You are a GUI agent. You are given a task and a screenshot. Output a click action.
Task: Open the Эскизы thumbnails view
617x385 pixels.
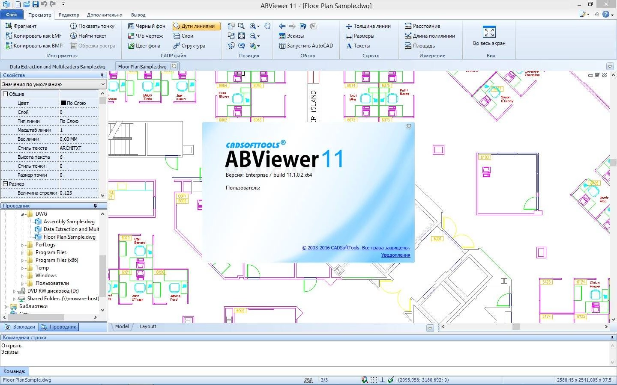pyautogui.click(x=291, y=36)
